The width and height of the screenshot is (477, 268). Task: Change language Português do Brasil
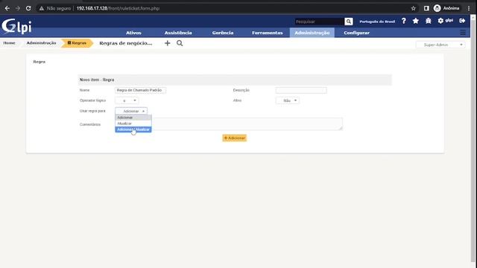377,22
